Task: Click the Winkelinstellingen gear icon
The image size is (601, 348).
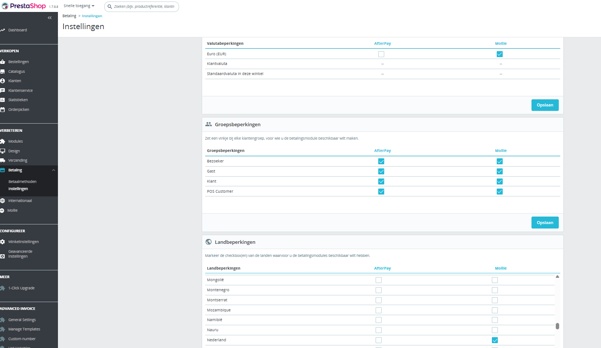Action: point(3,242)
